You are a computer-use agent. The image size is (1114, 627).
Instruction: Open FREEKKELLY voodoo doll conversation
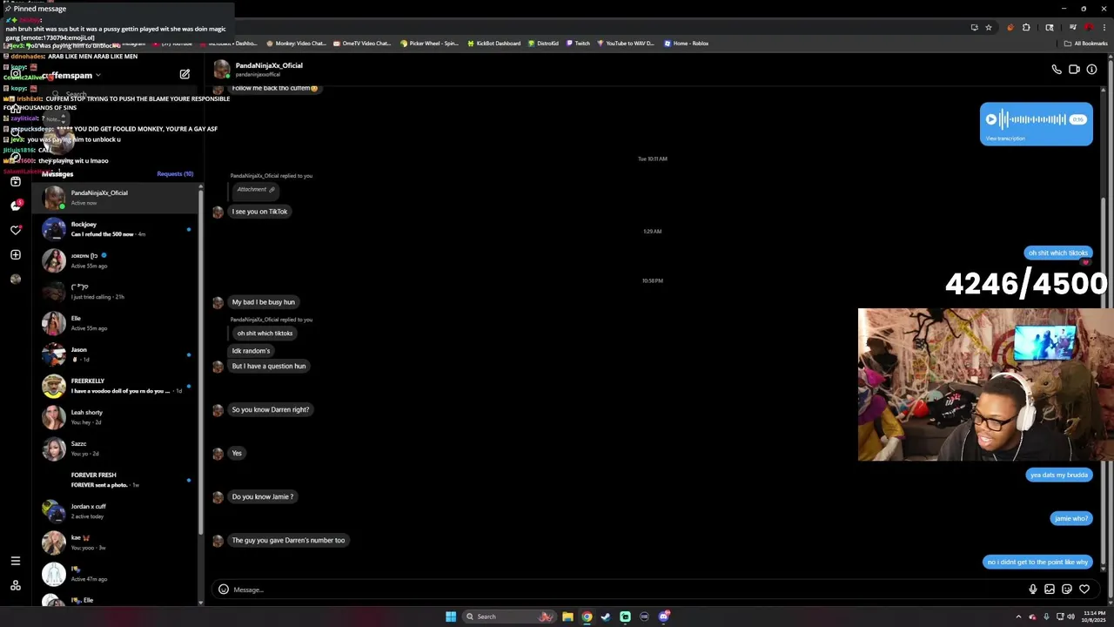coord(116,386)
